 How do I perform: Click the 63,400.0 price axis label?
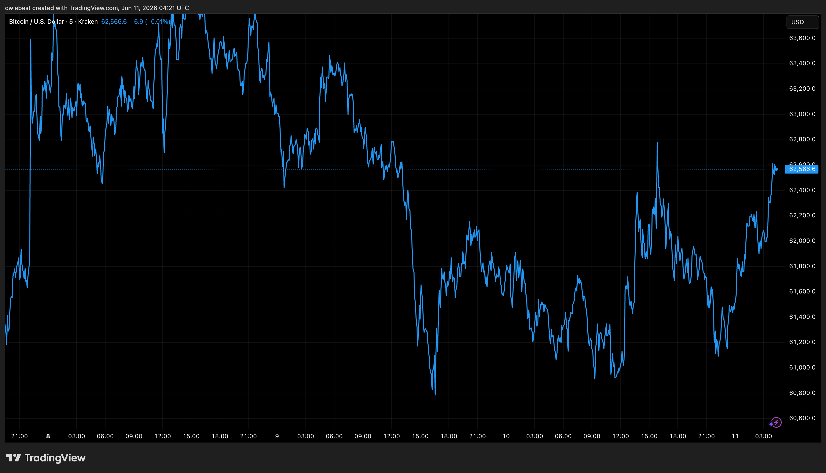(x=802, y=63)
